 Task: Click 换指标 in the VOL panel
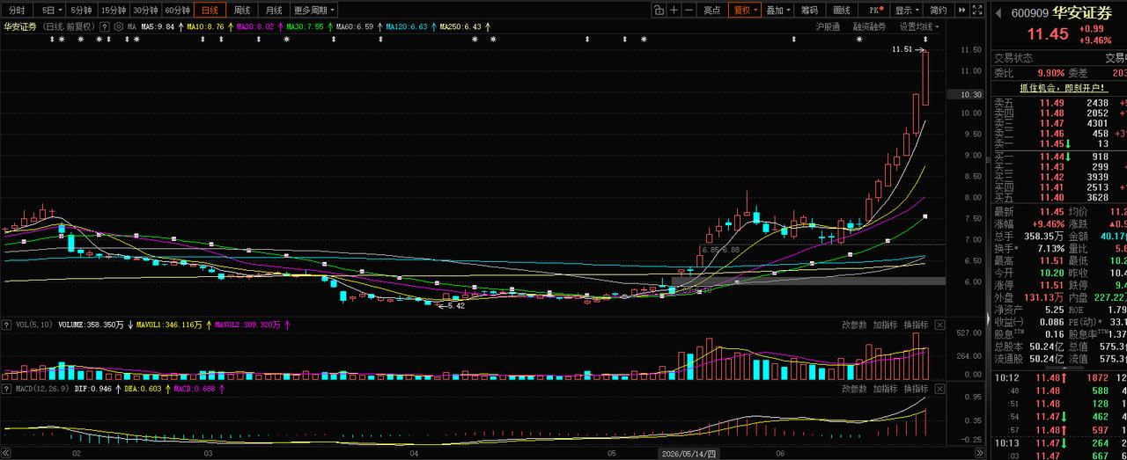coord(916,325)
